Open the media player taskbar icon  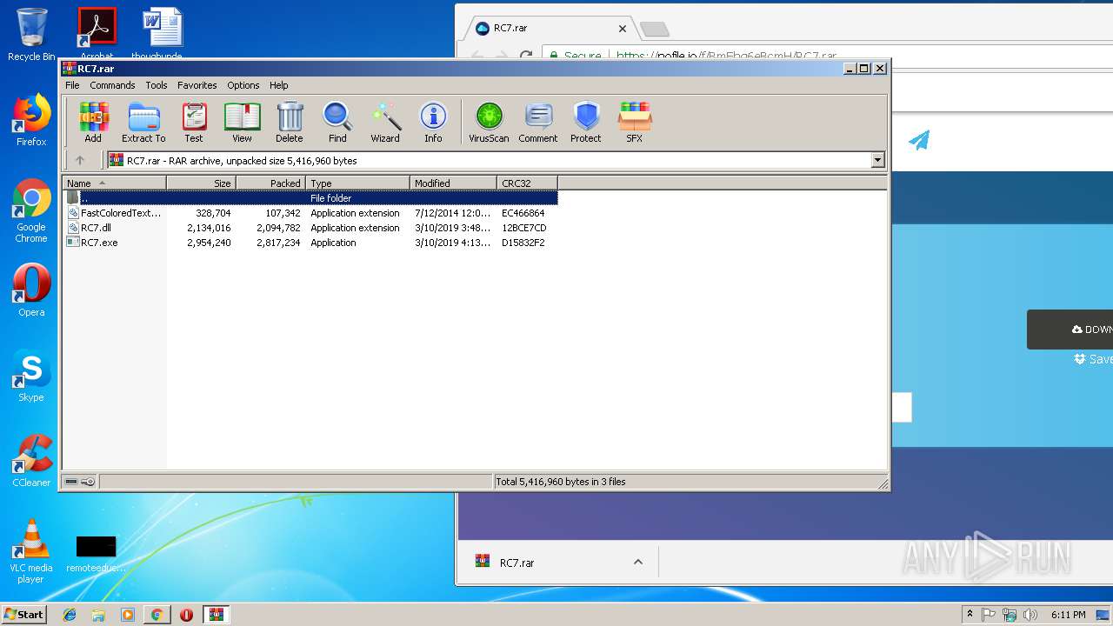128,615
